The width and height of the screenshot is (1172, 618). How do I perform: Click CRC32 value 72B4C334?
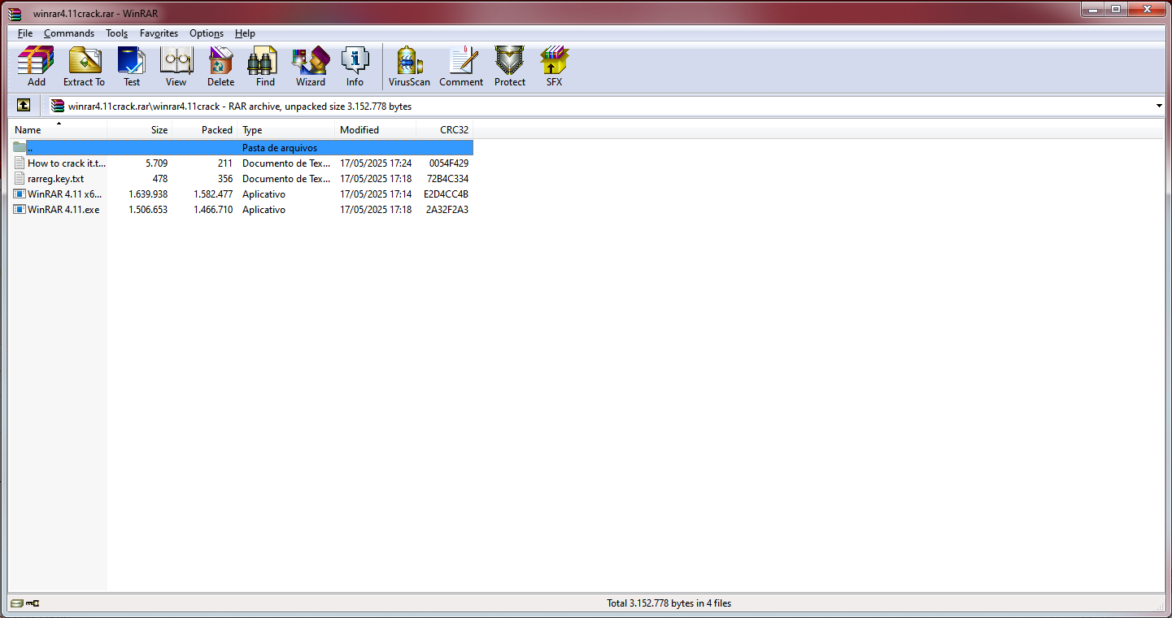tap(447, 178)
